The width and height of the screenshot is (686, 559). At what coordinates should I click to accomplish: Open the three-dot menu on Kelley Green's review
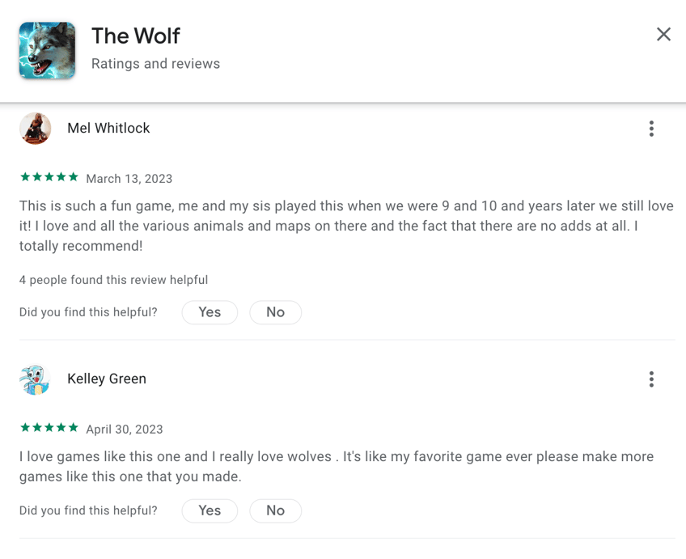(x=651, y=379)
